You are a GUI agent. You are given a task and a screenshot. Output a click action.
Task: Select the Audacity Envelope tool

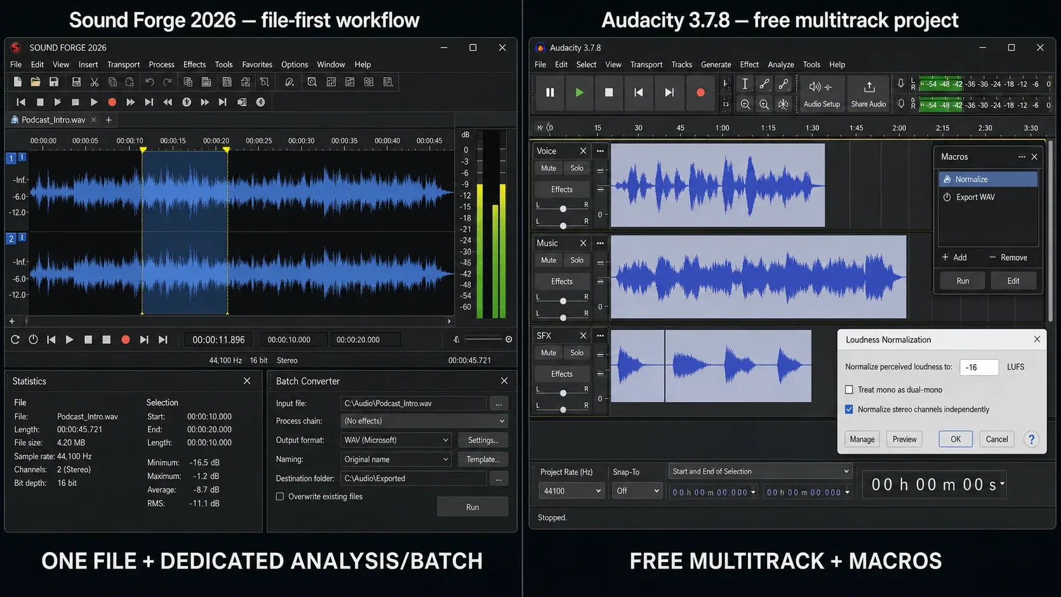[x=764, y=84]
